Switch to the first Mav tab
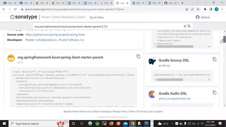 (138, 3)
